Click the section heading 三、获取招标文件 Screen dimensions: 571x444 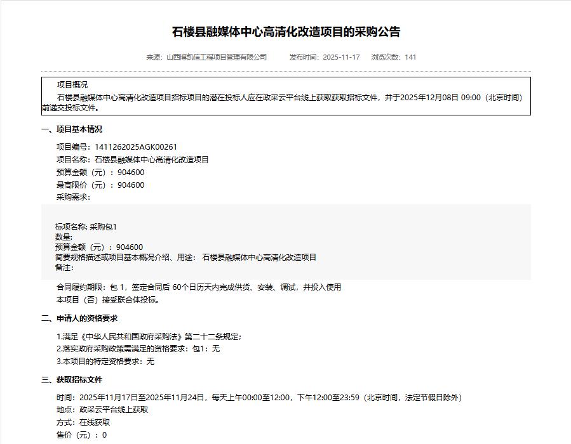[72, 380]
